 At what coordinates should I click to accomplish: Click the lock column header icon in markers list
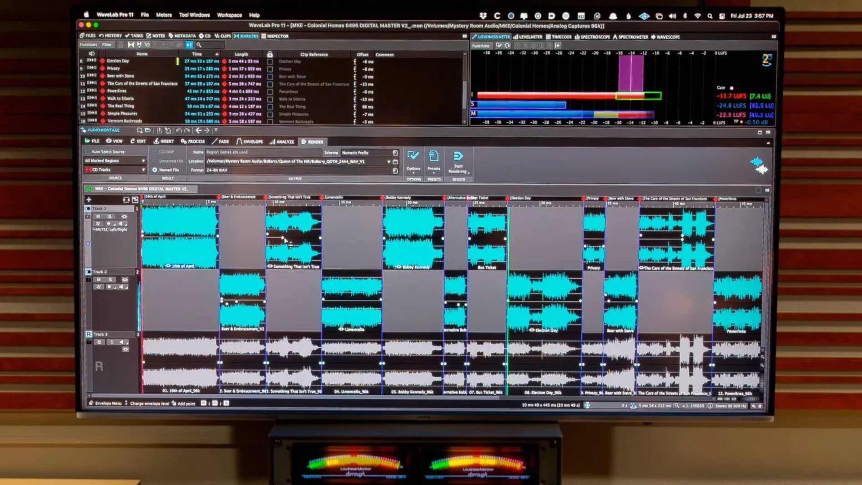[270, 54]
